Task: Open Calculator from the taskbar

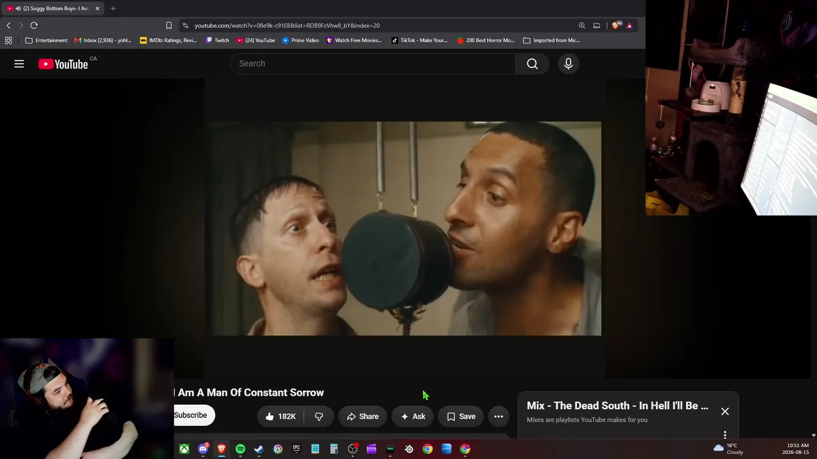Action: click(x=334, y=449)
